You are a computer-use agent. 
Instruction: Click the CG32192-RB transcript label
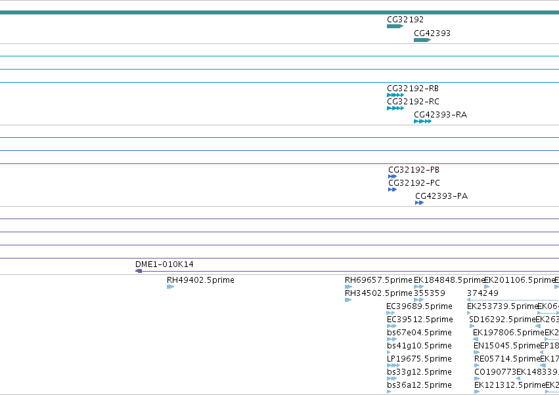[x=413, y=89]
